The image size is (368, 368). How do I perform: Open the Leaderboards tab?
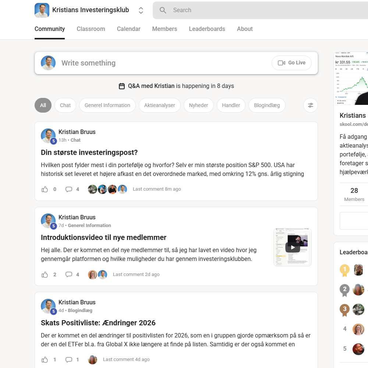[207, 29]
